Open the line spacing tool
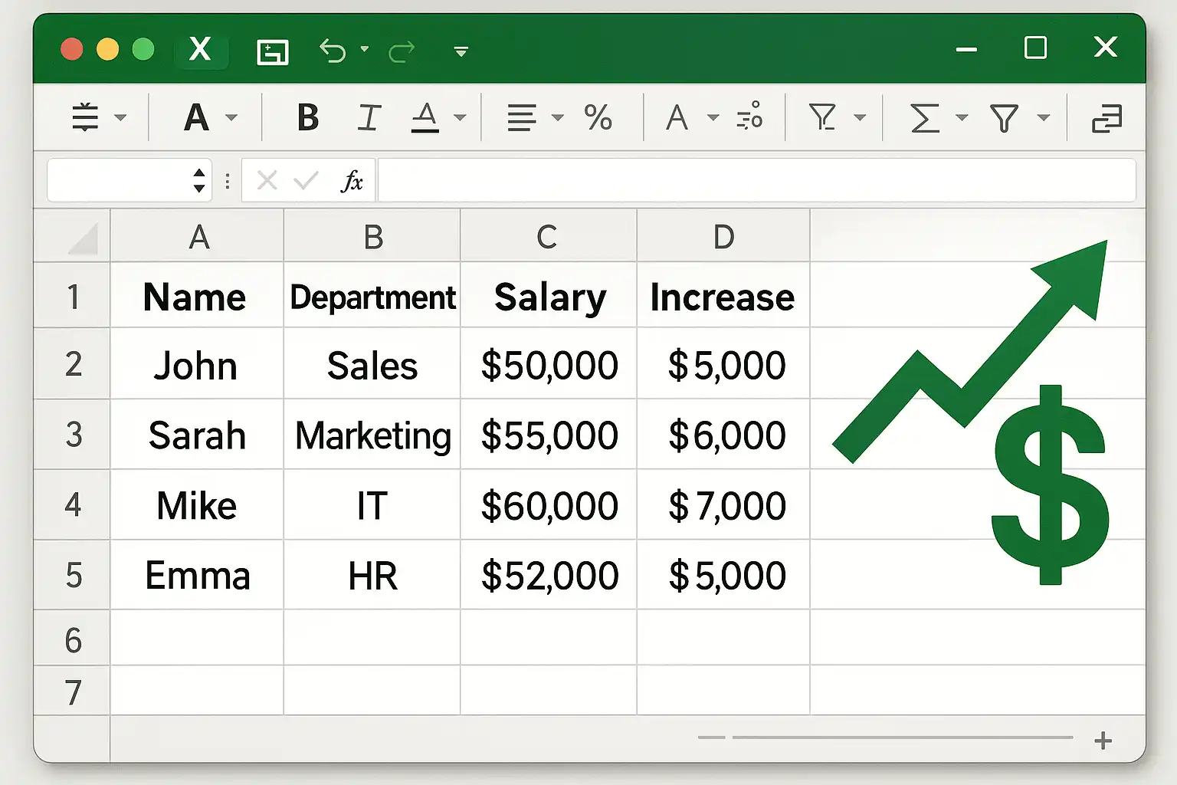 (85, 117)
